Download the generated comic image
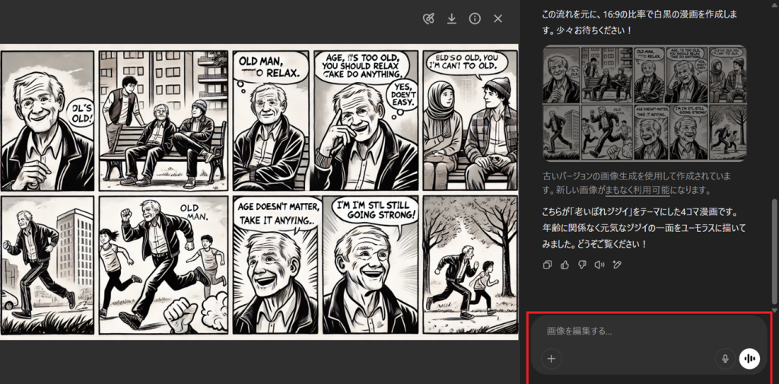779x384 pixels. coord(451,18)
